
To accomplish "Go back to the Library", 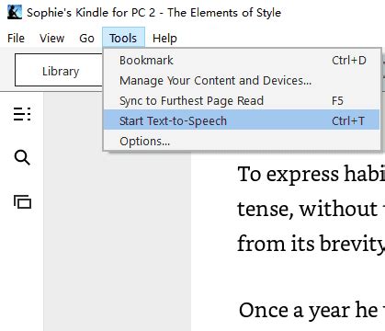I will [x=59, y=70].
